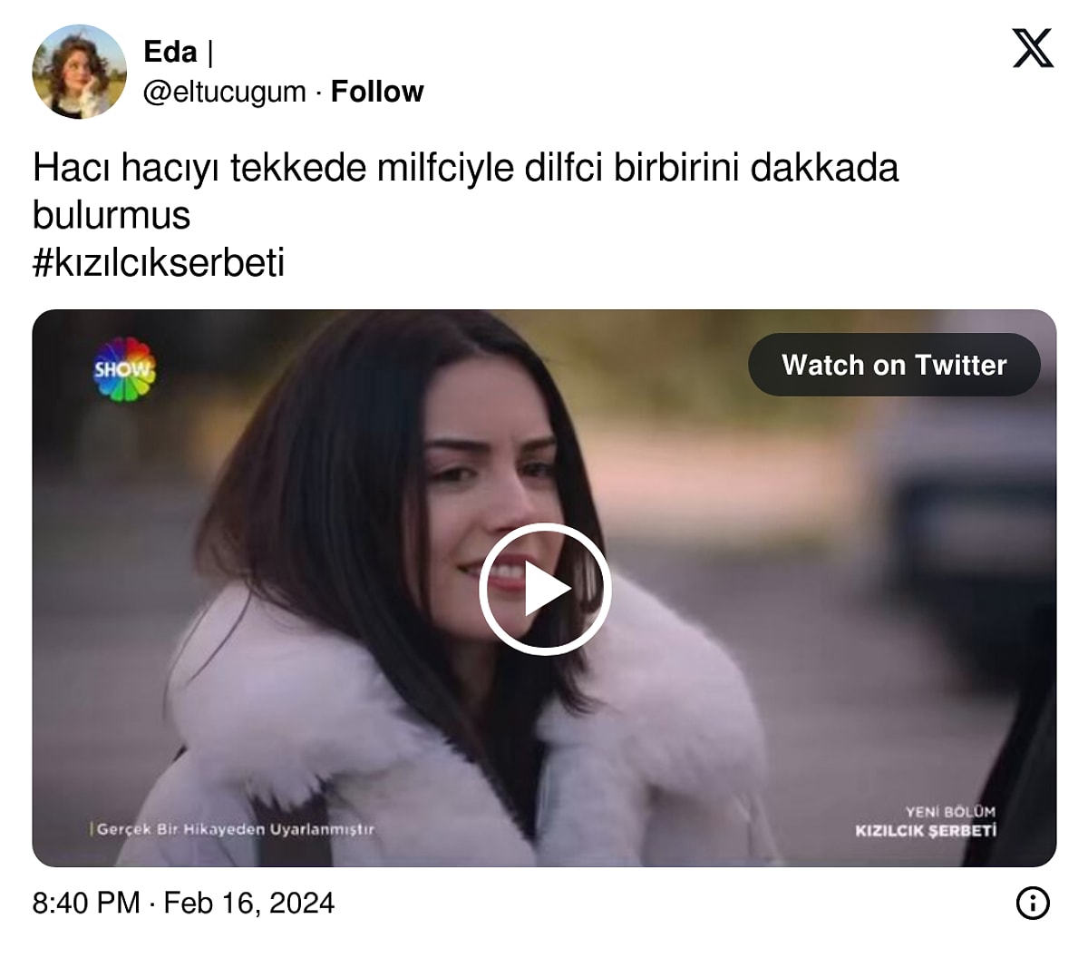Open the #kızılcıkserbeti hashtag
This screenshot has width=1088, height=958.
(159, 263)
